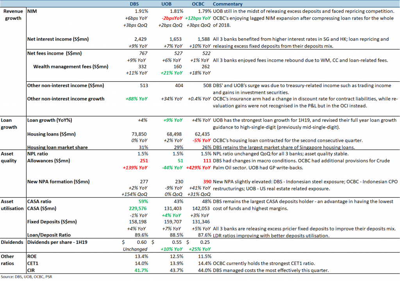Viewport: 400px width, 281px height.
Task: Click OCBC net interest income 1,588
Action: coord(204,39)
